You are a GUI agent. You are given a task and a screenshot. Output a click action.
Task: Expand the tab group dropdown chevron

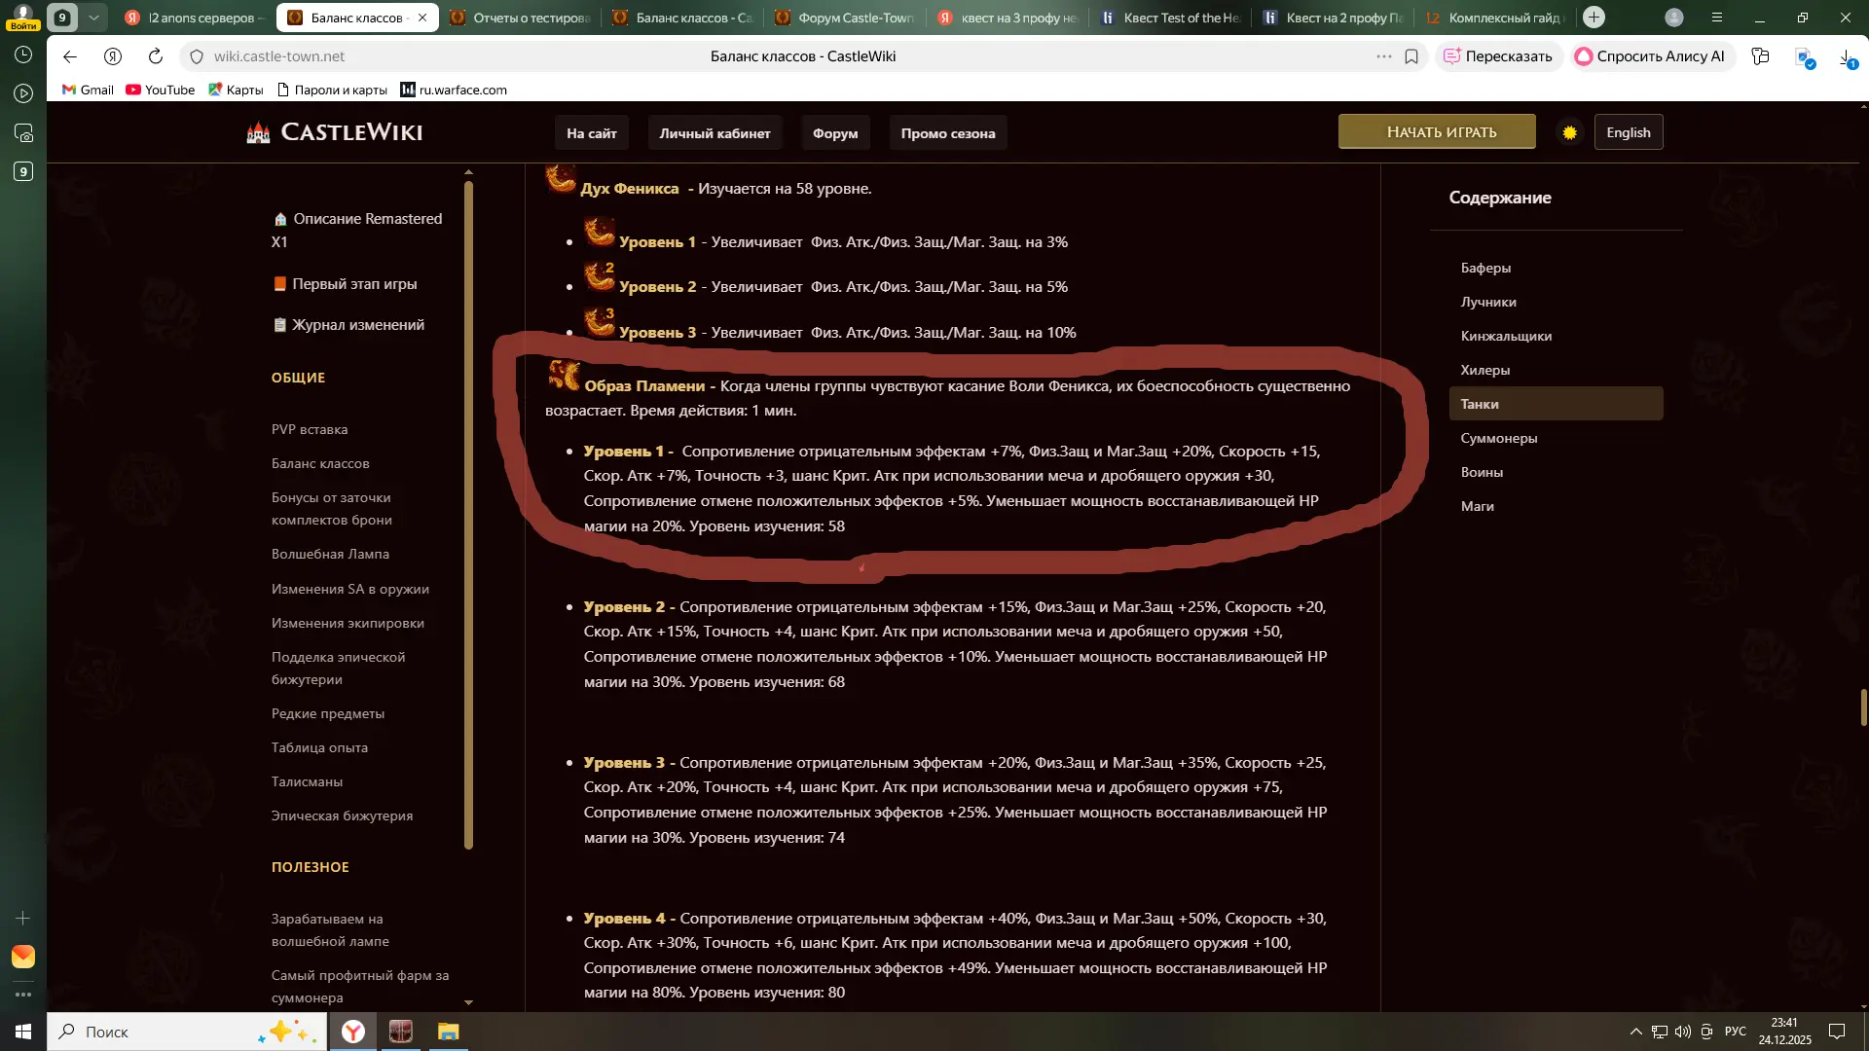click(x=93, y=18)
